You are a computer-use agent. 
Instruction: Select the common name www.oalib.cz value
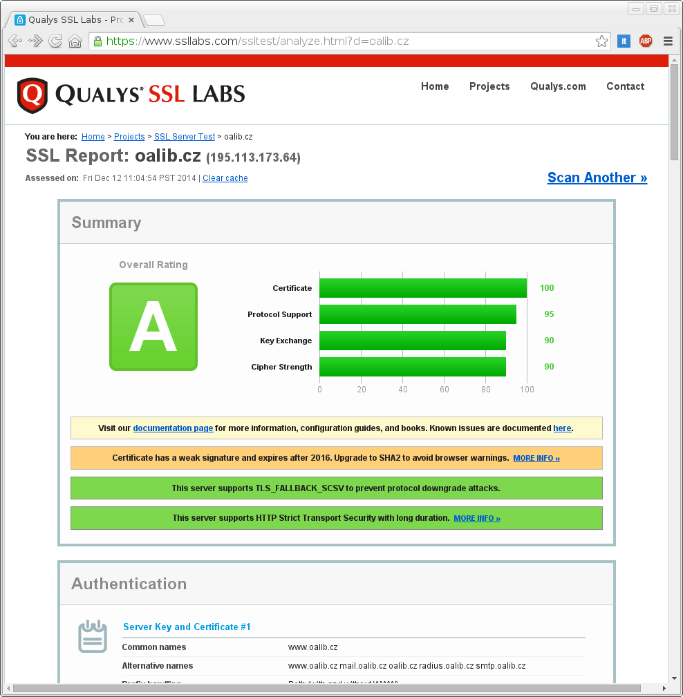(x=312, y=647)
